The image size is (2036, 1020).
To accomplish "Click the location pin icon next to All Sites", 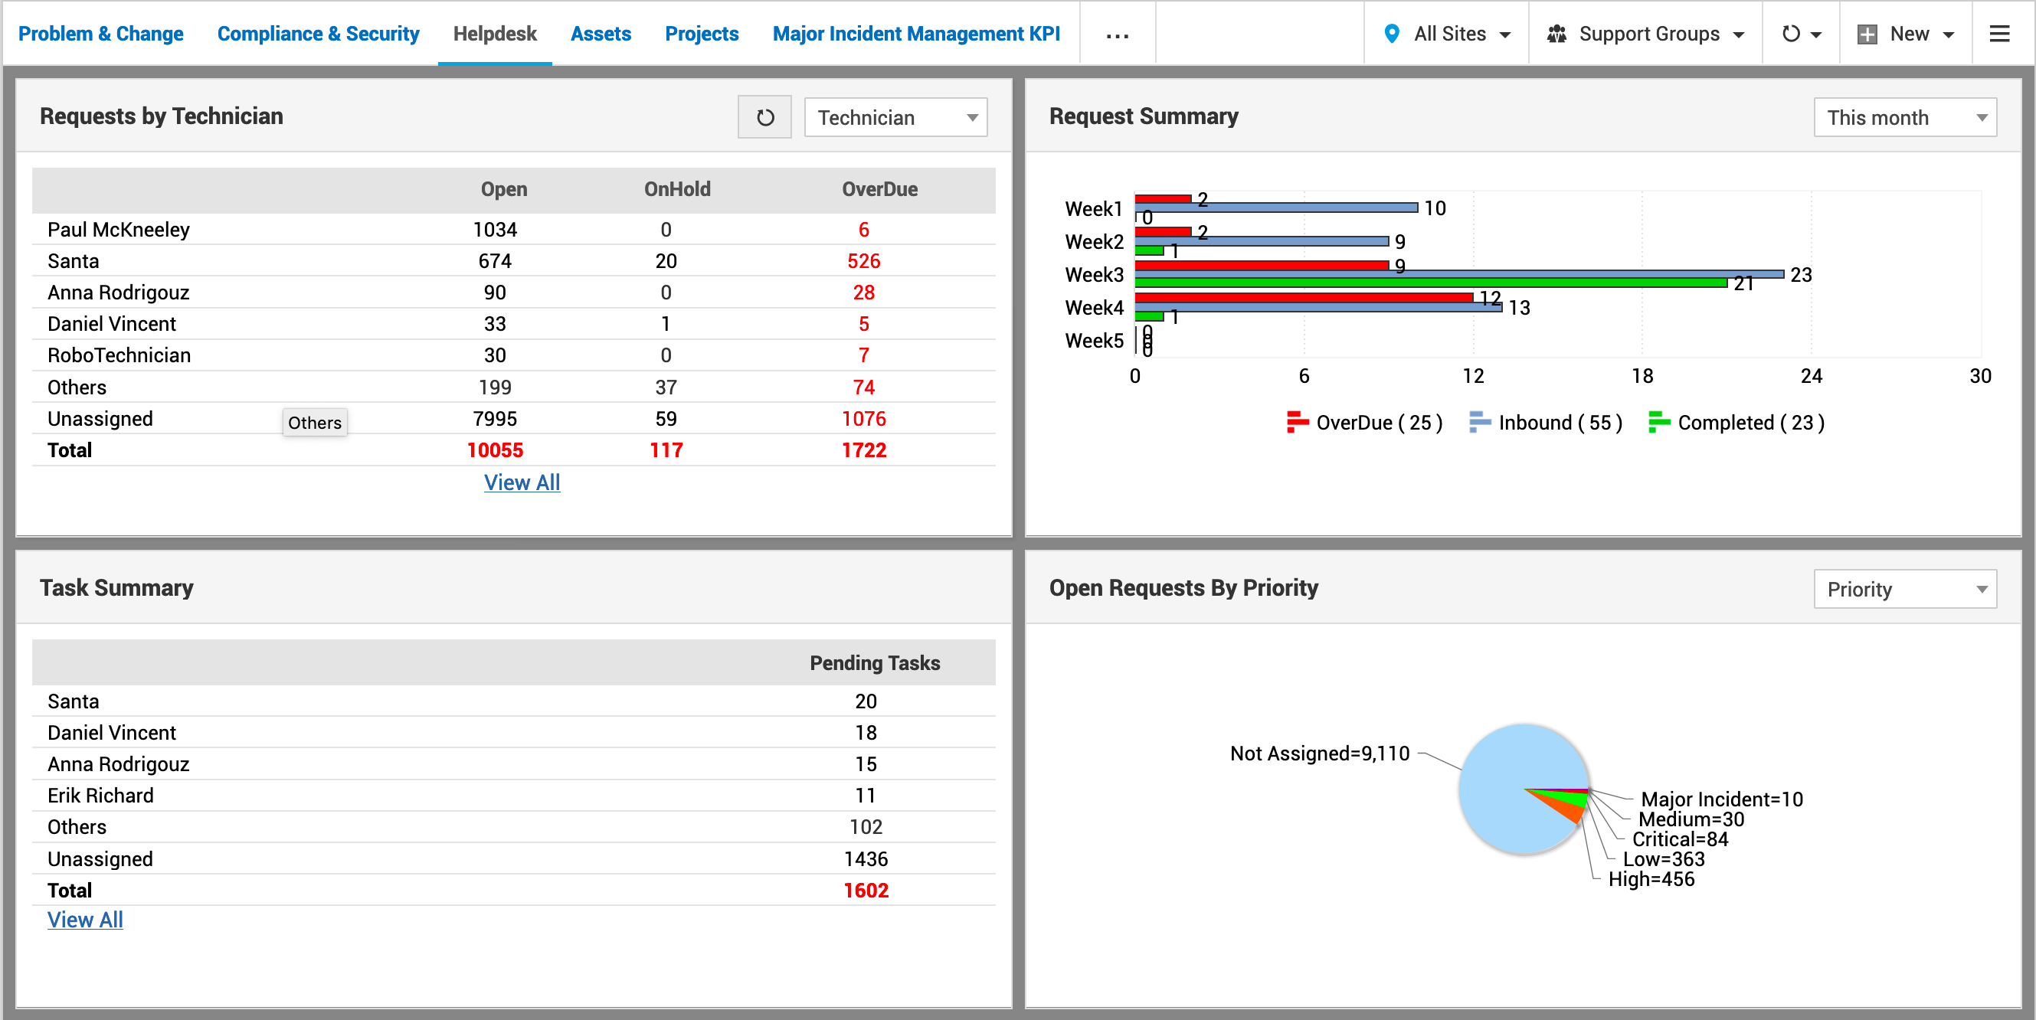I will coord(1392,33).
